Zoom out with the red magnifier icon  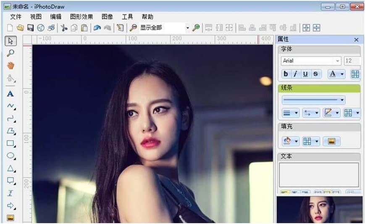point(133,28)
